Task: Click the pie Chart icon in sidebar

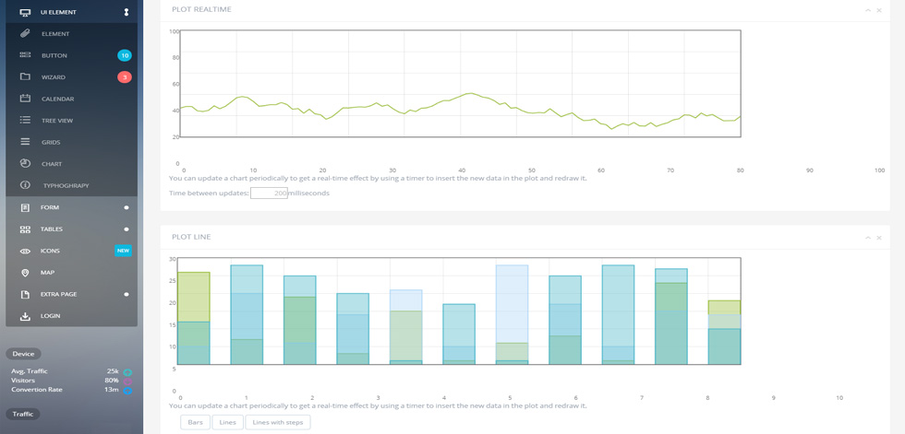Action: click(x=25, y=163)
